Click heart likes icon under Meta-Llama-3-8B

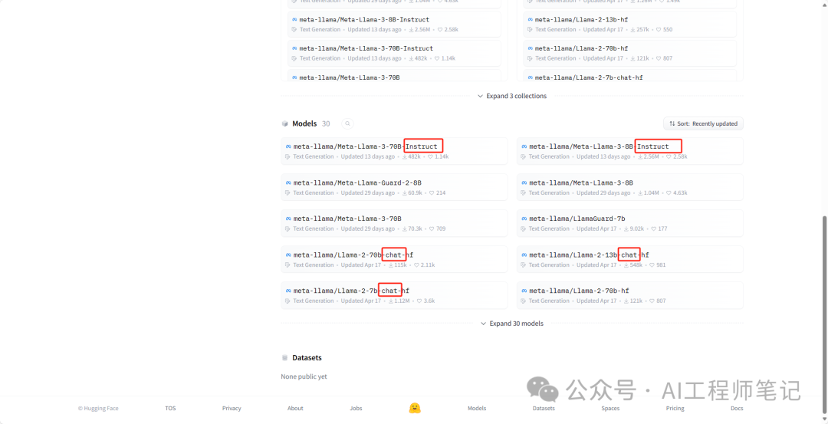pos(669,193)
